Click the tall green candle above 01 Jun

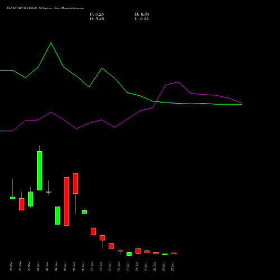click(40, 171)
